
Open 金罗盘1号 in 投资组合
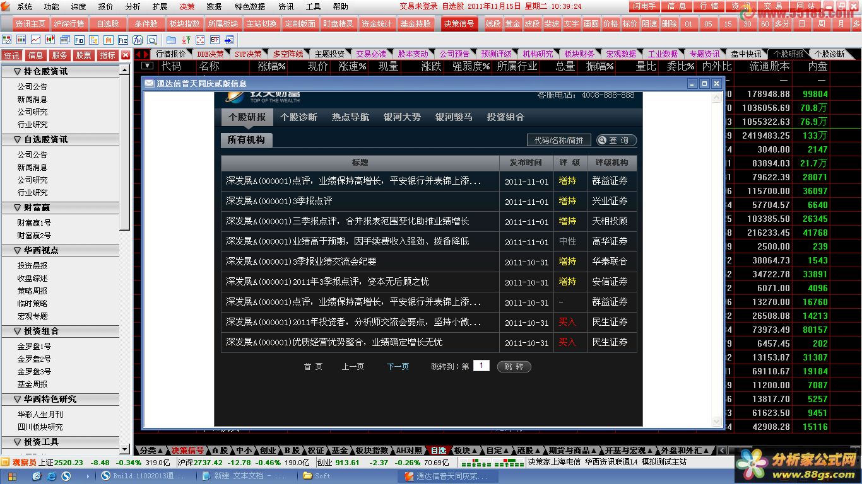click(x=34, y=346)
